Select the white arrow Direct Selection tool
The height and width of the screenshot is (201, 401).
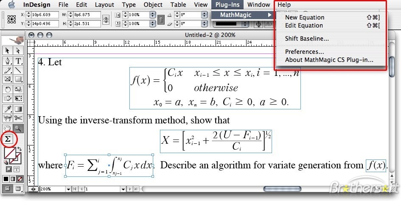(x=18, y=50)
